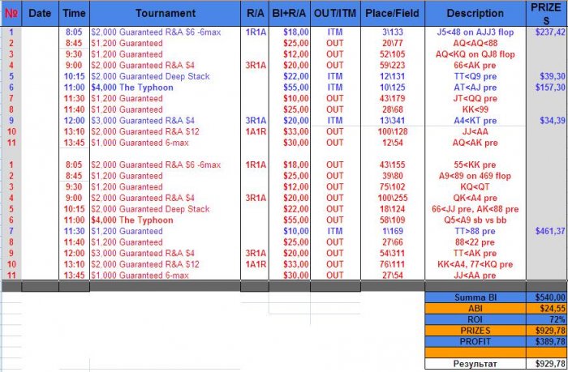568x372 pixels.
Task: Click description 88<22 pre
Action: [475, 242]
